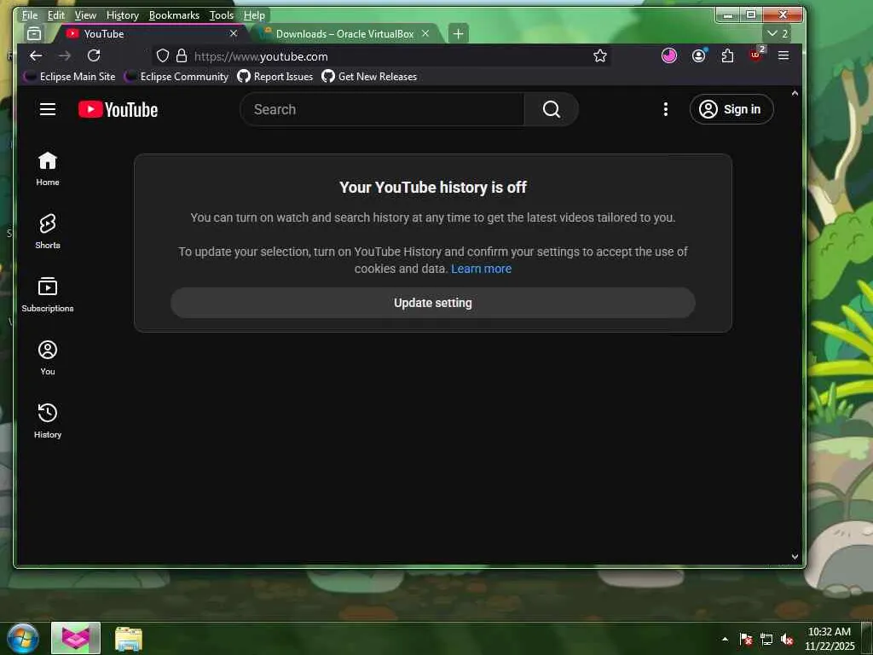873x655 pixels.
Task: Click the muted volume tray icon
Action: (x=787, y=640)
